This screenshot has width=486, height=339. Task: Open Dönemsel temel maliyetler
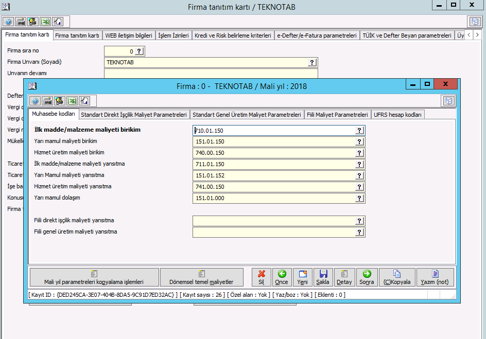(201, 277)
